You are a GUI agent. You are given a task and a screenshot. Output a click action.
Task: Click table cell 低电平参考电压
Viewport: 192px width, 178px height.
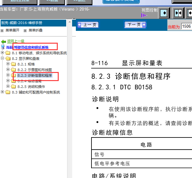[112, 163]
